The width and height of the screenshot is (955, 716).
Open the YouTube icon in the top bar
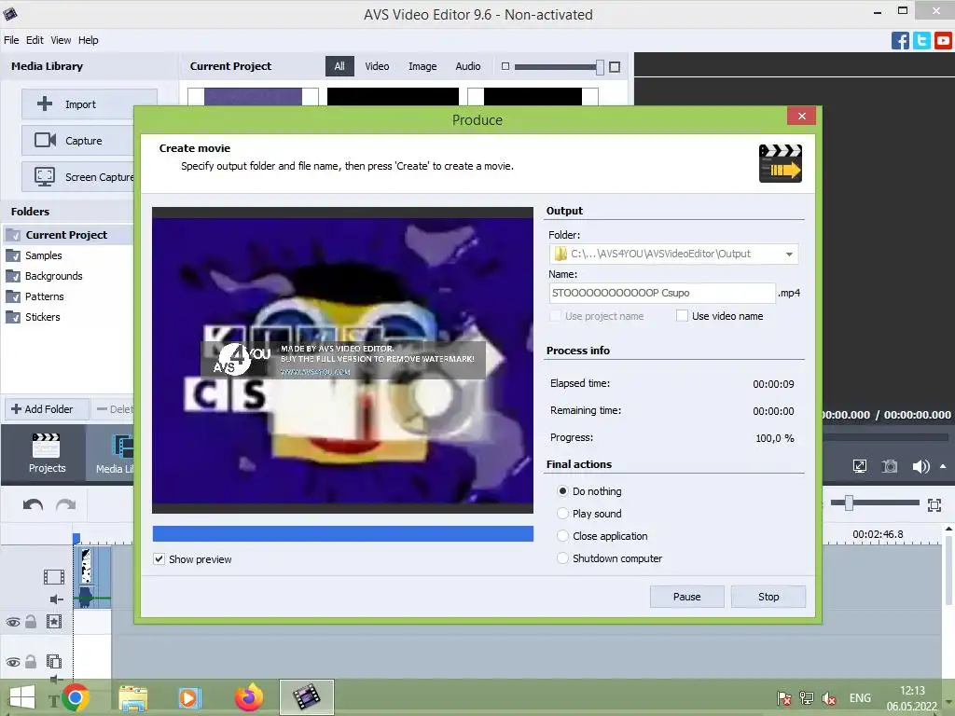click(x=943, y=41)
